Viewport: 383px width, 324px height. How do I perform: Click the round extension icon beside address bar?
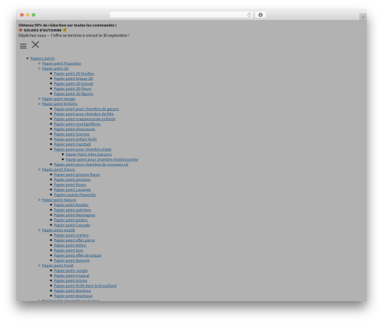coord(260,15)
